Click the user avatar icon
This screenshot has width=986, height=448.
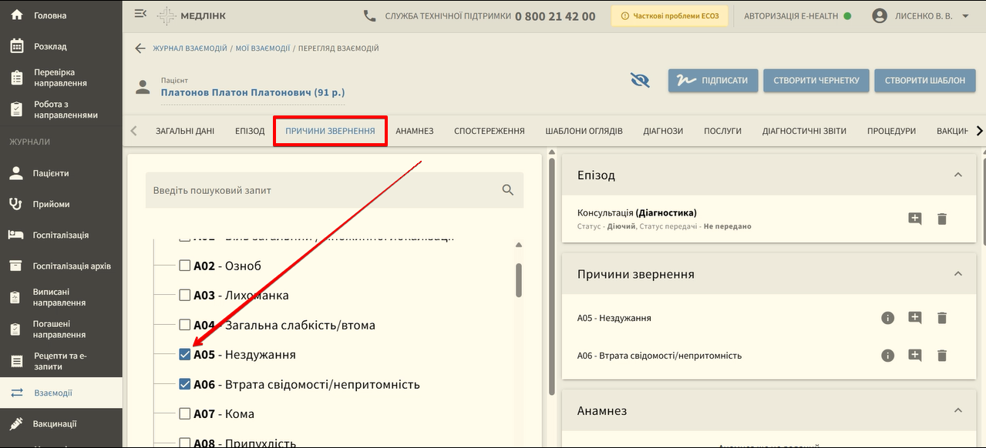[x=880, y=15]
